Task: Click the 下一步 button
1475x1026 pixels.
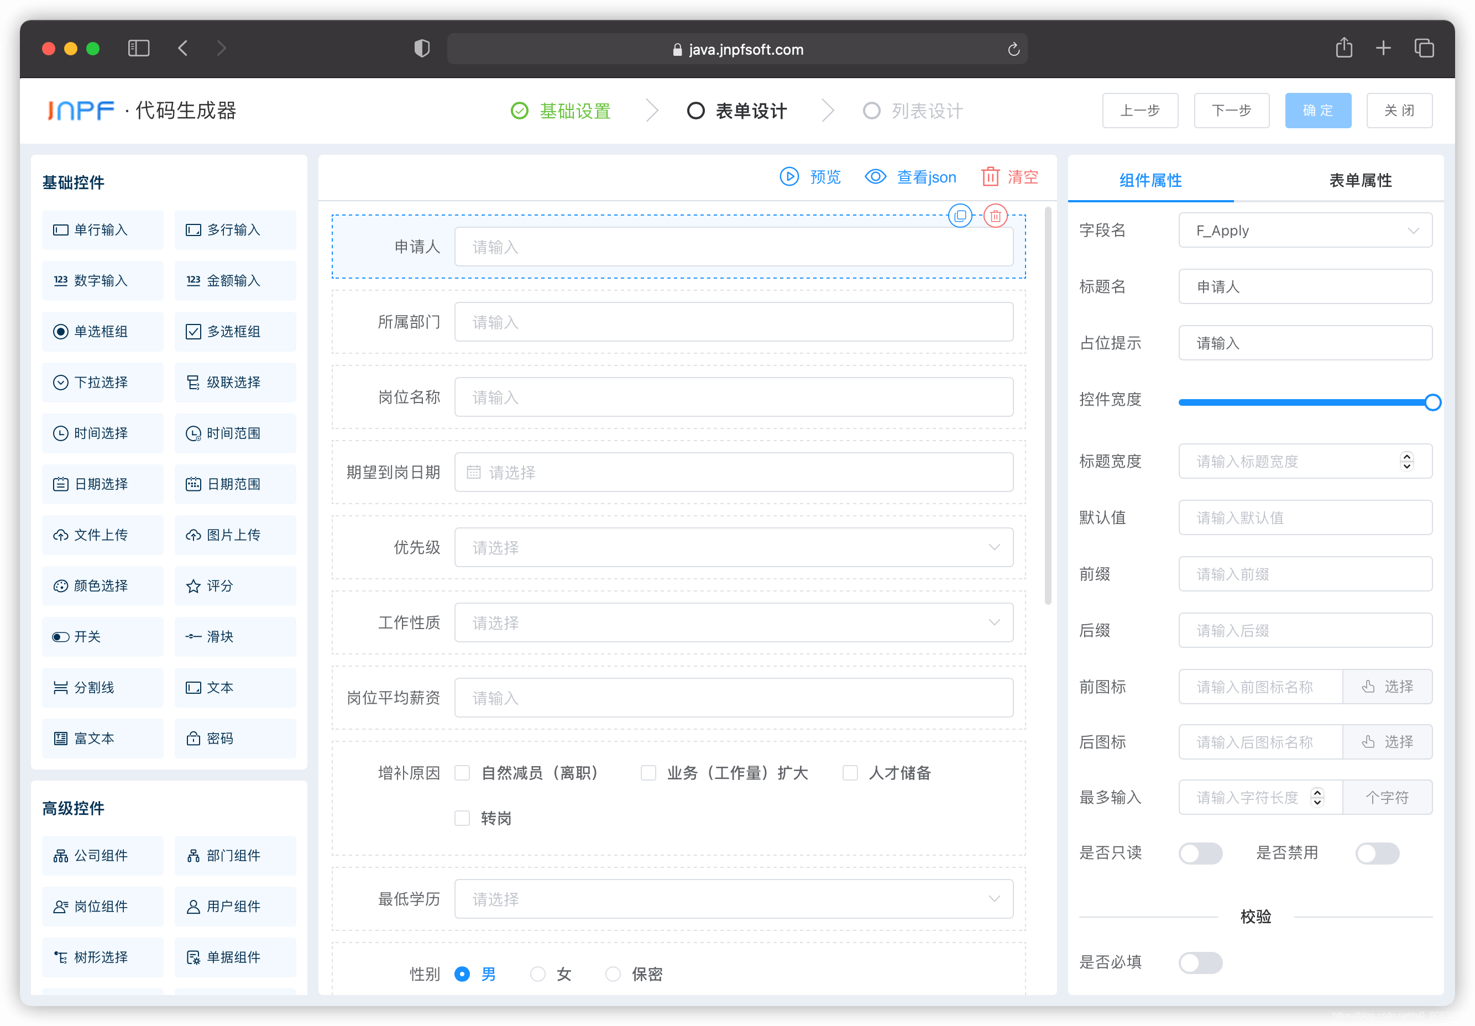Action: pos(1232,111)
